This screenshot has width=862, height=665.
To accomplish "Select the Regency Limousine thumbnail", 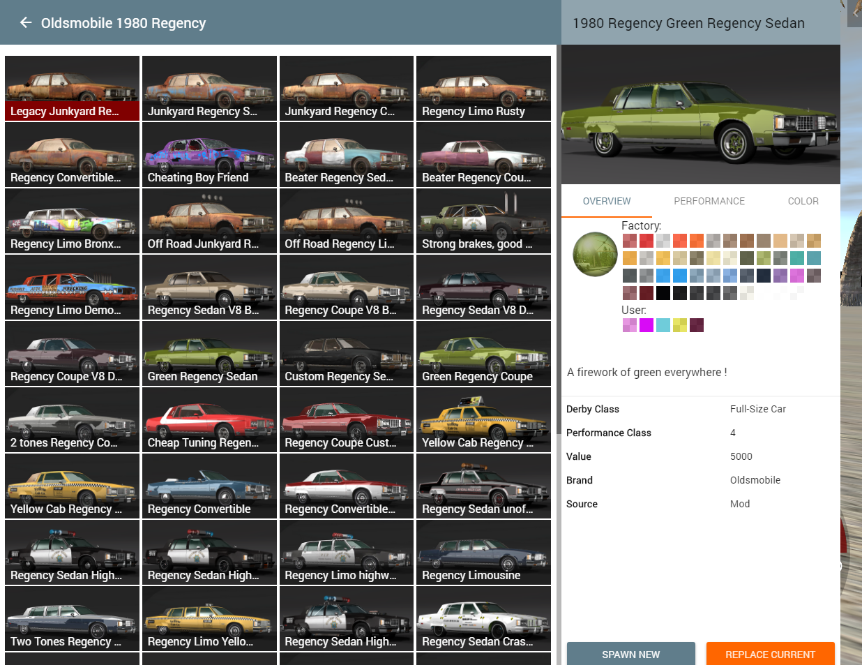I will click(x=483, y=552).
